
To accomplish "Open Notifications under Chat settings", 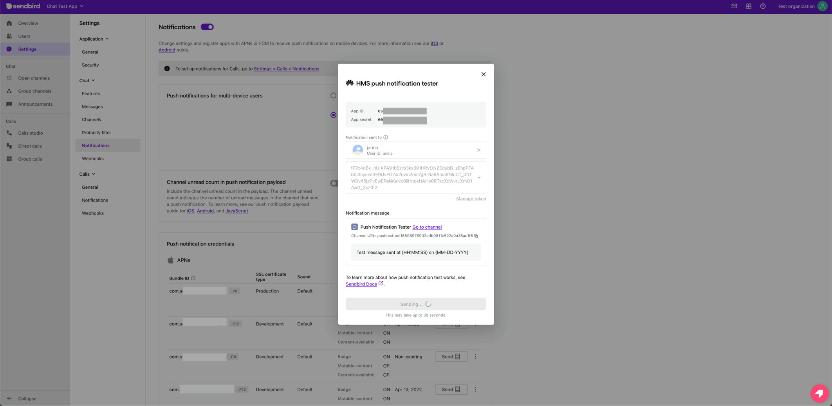I will [108, 145].
